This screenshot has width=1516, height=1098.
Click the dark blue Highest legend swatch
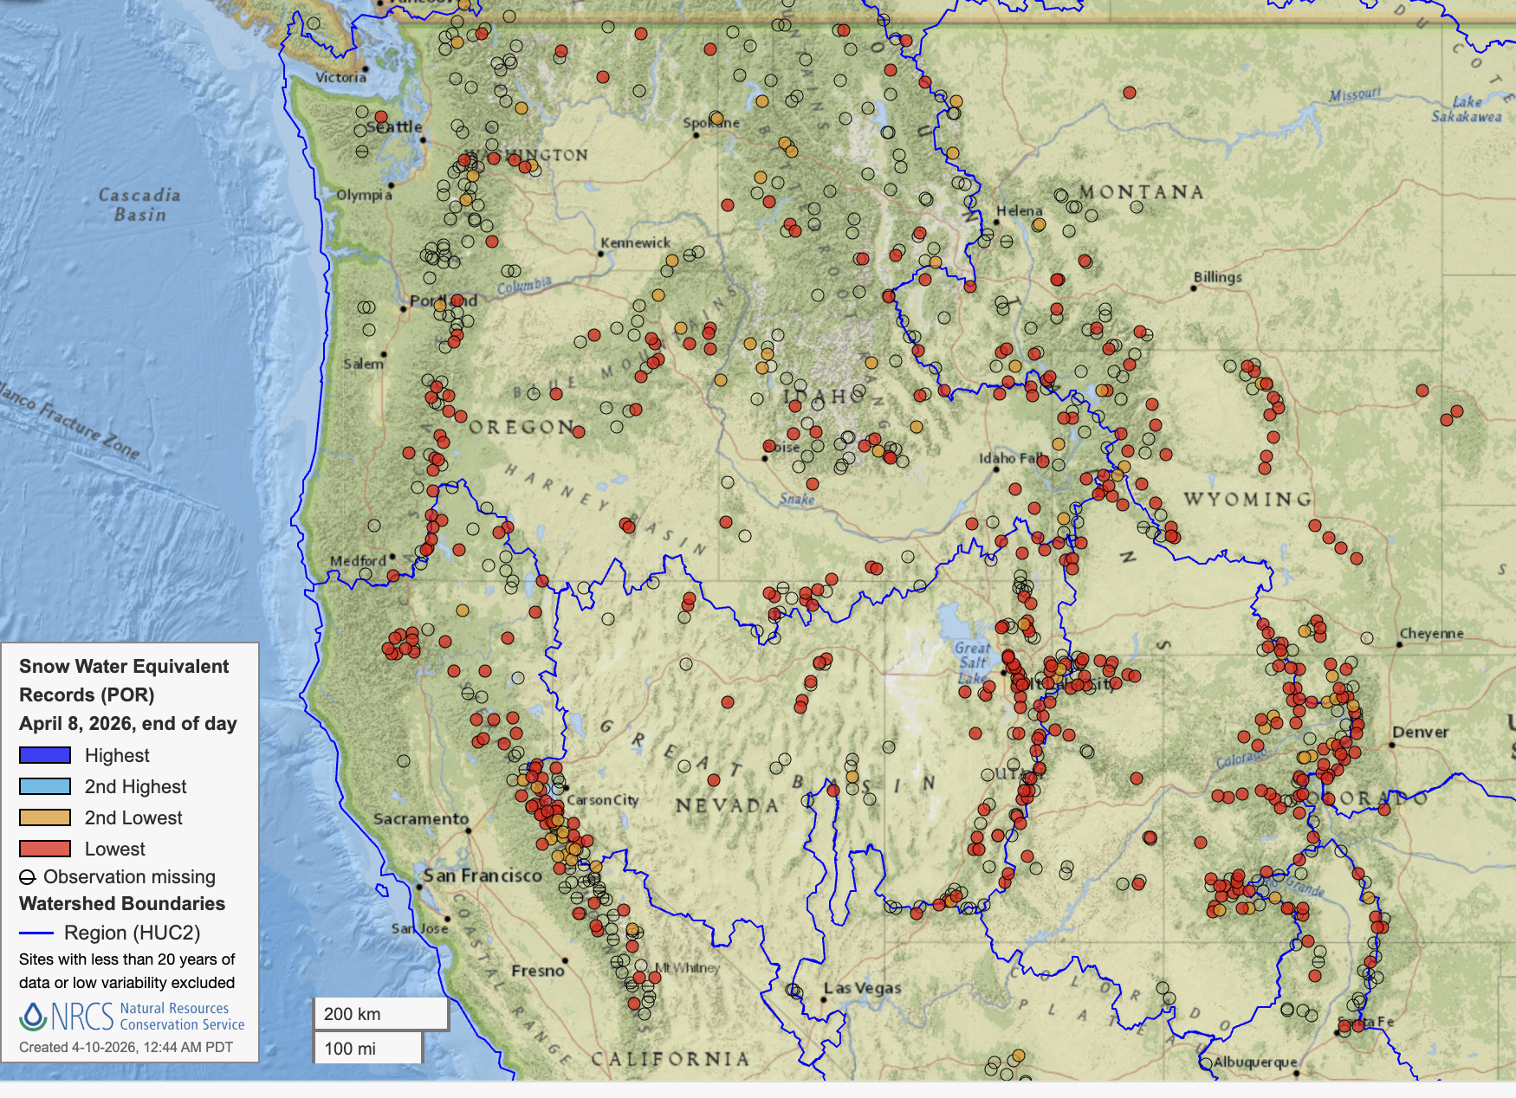click(x=45, y=755)
